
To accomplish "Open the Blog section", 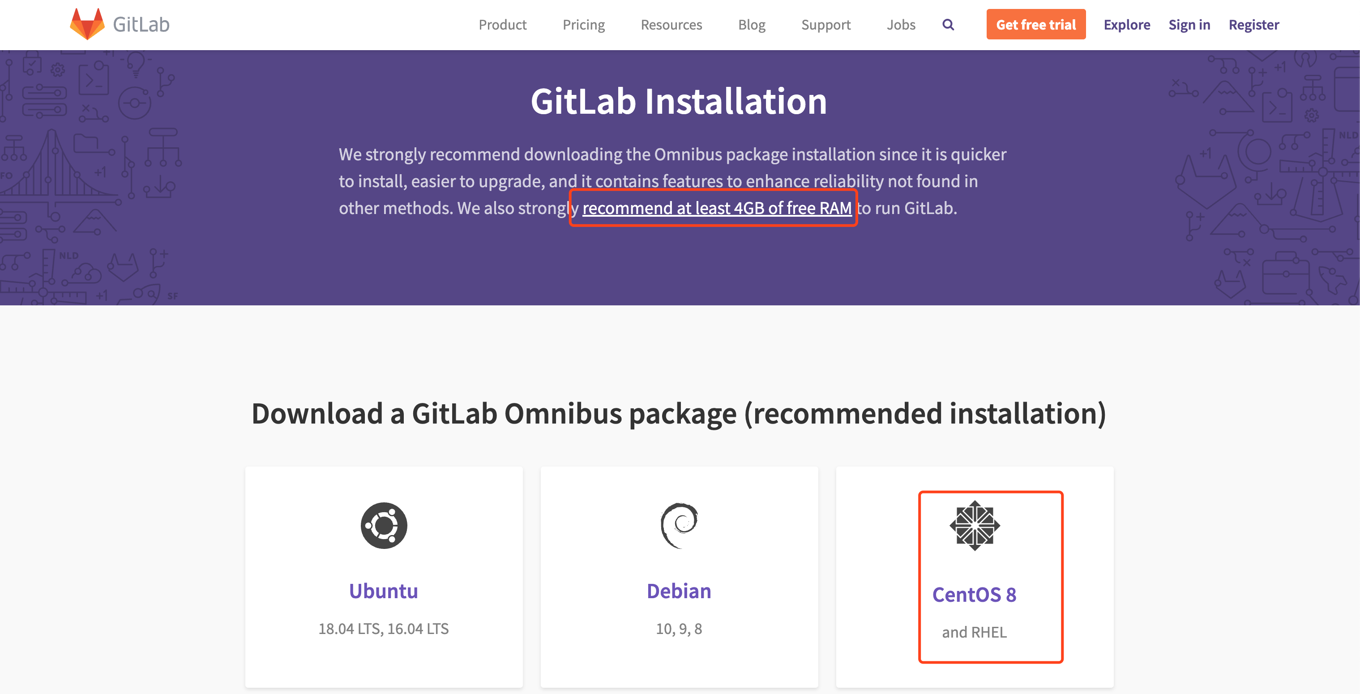I will coord(752,24).
